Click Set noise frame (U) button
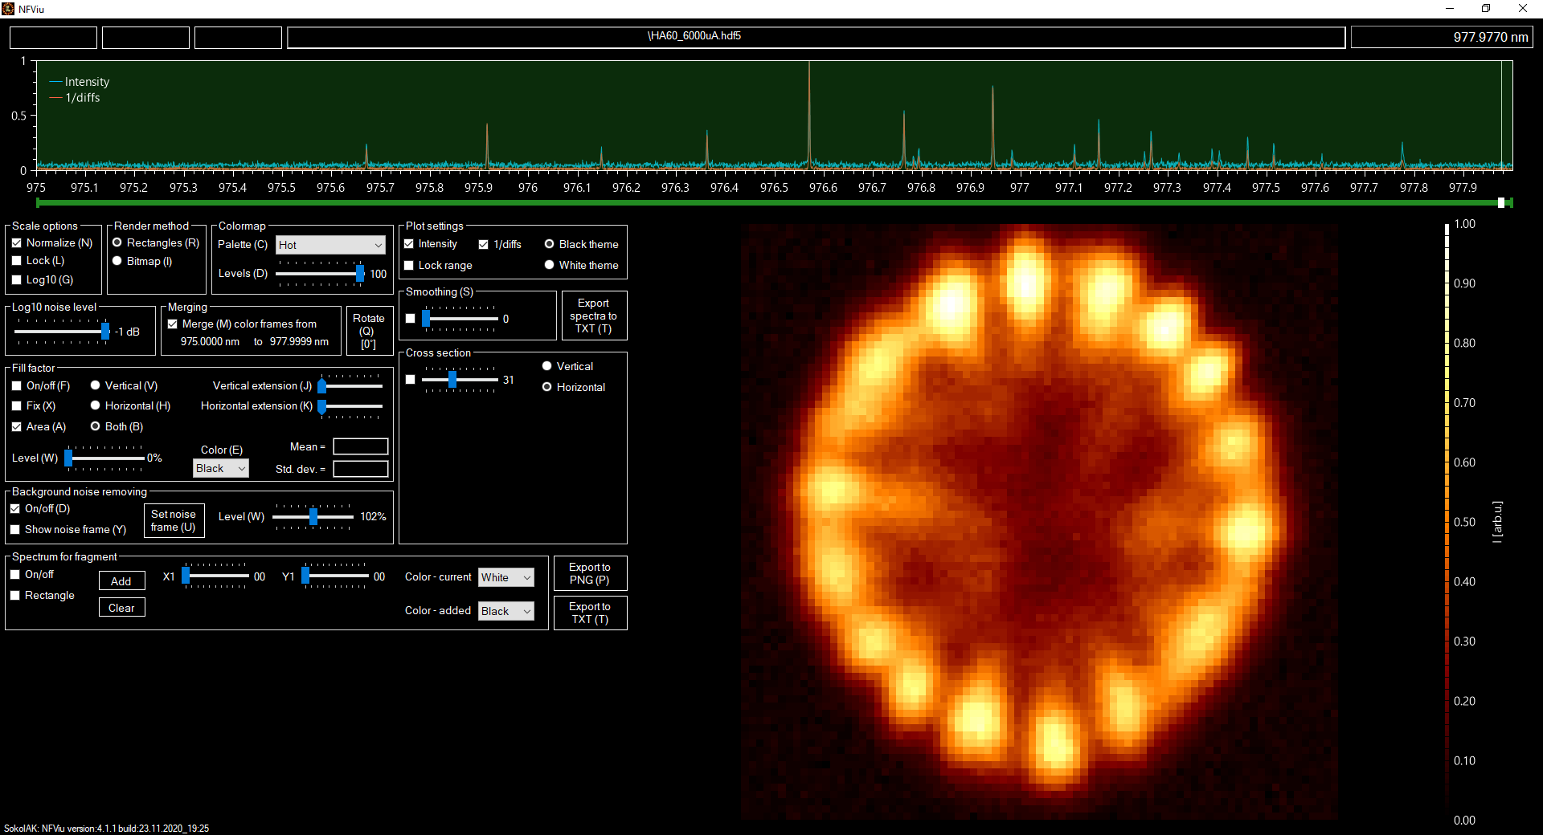The image size is (1543, 835). [174, 521]
